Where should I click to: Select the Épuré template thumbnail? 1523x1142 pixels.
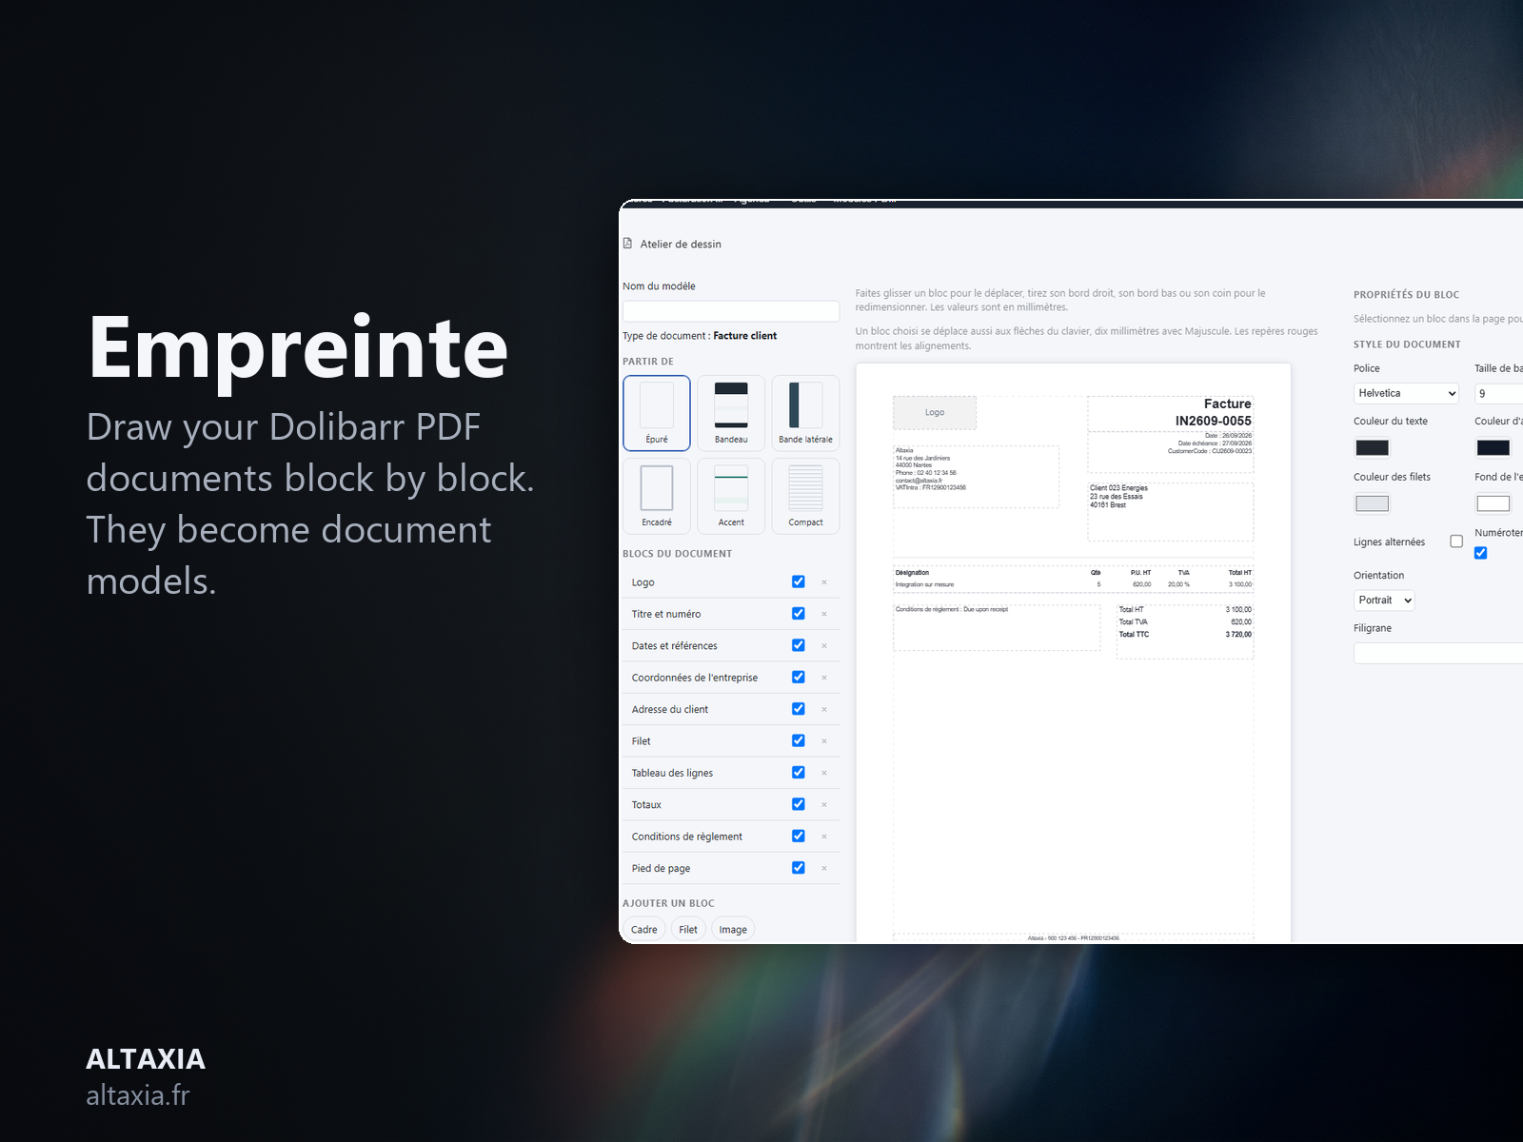pyautogui.click(x=657, y=413)
